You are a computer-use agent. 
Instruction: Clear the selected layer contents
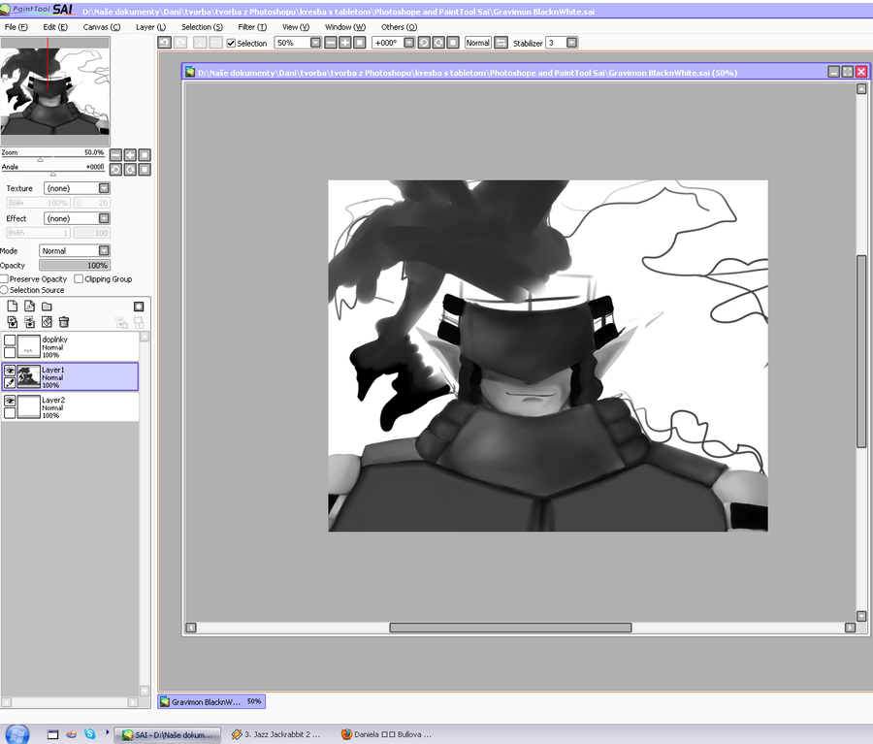point(47,322)
